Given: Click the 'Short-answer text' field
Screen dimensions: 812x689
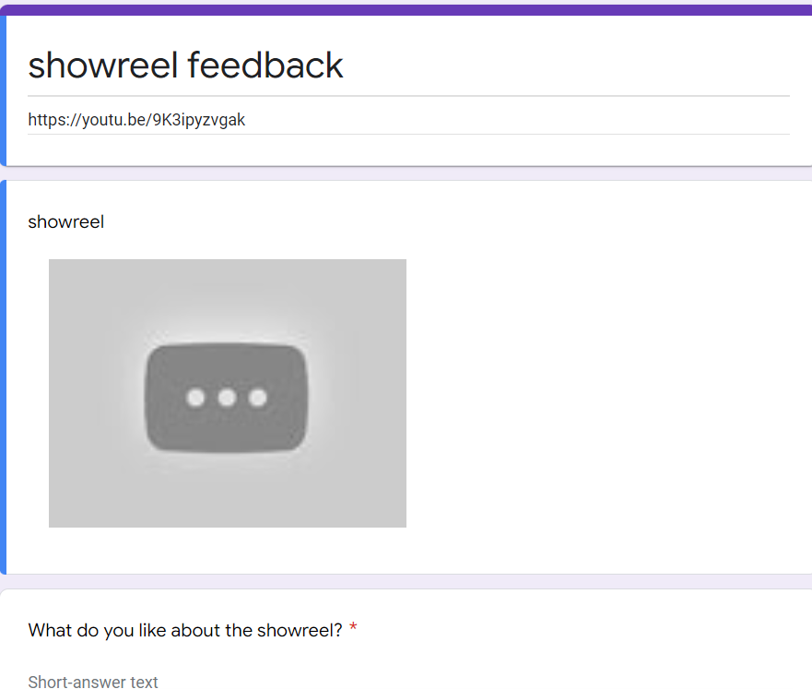Looking at the screenshot, I should tap(93, 682).
